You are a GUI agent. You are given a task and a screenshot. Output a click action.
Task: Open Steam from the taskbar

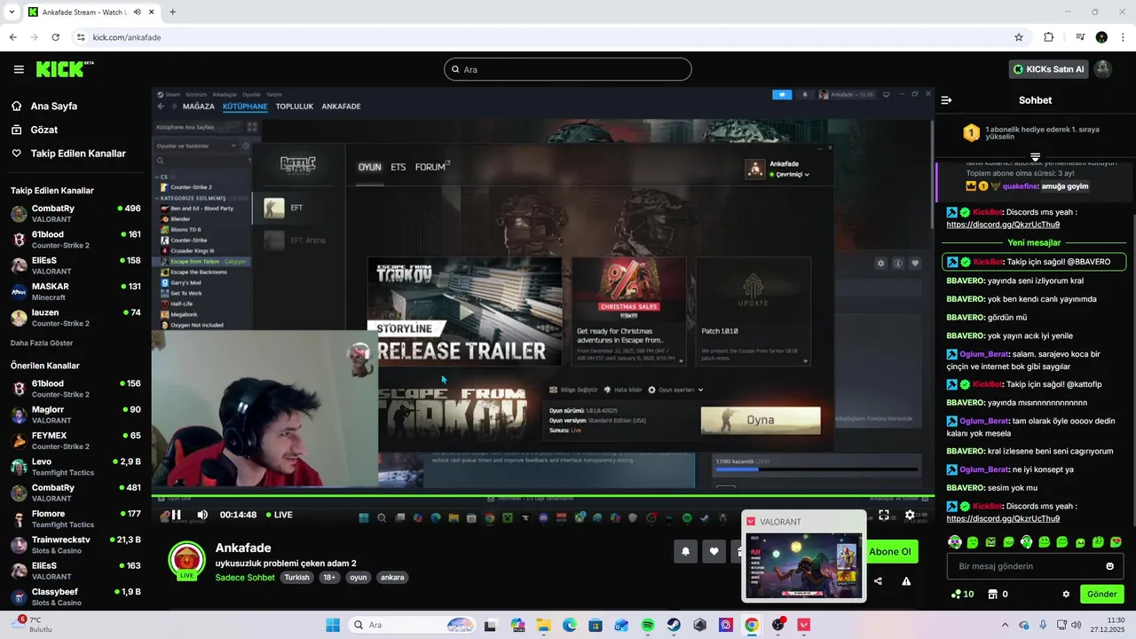tap(674, 625)
